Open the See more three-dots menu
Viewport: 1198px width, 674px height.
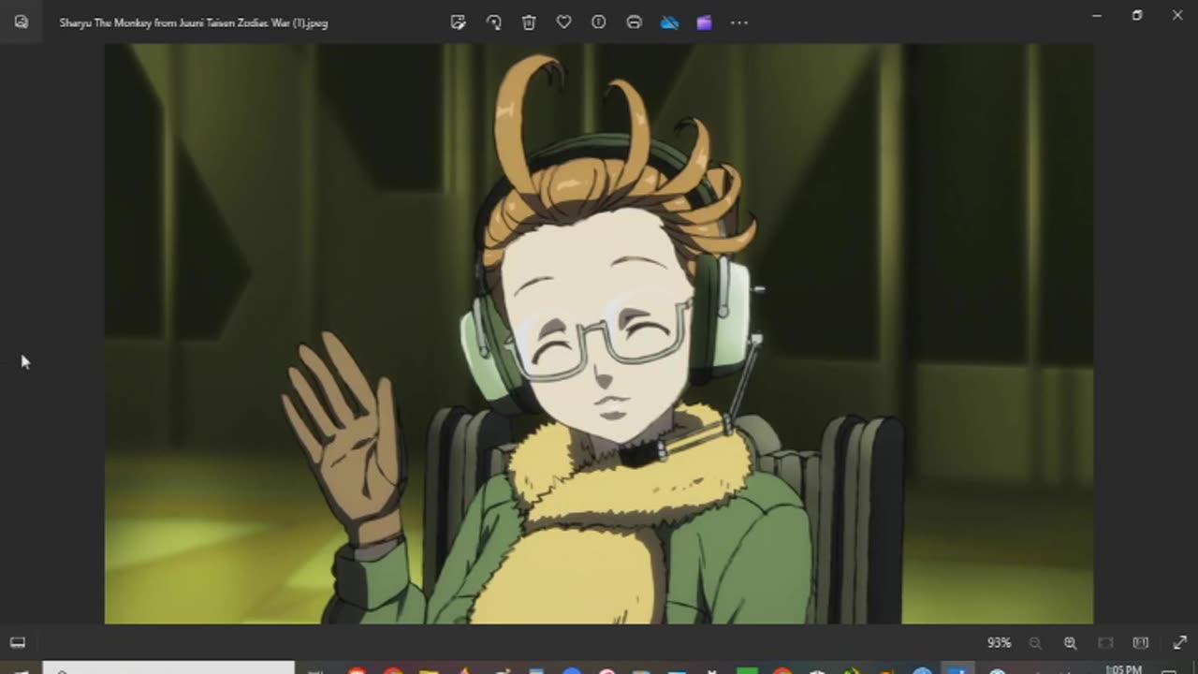[x=739, y=22]
